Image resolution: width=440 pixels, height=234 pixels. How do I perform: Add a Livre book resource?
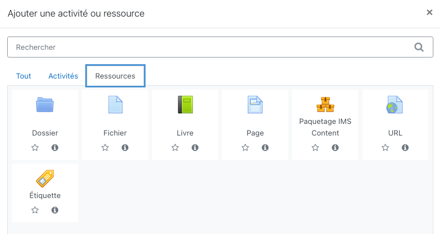coord(185,105)
